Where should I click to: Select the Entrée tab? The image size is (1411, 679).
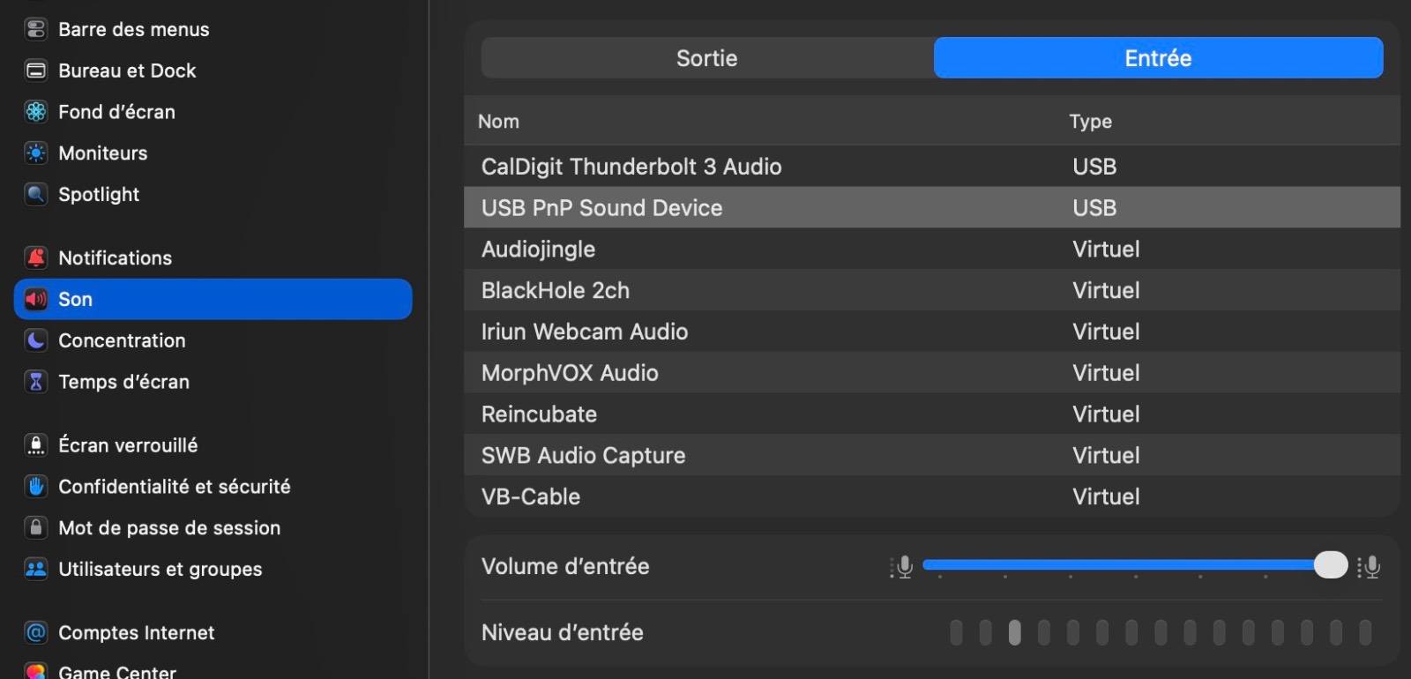pyautogui.click(x=1158, y=58)
